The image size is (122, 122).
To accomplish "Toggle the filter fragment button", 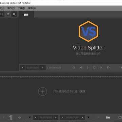I will click(x=10, y=118).
